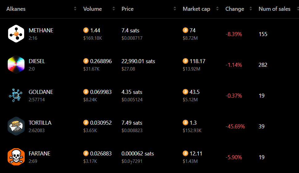Open the FARTANE token name link
299x173 pixels.
click(x=39, y=154)
